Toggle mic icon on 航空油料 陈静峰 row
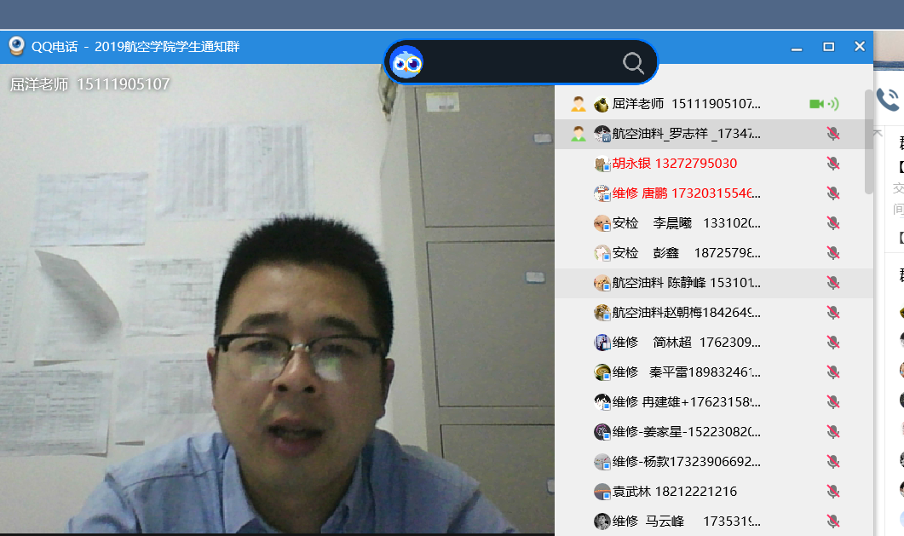This screenshot has height=536, width=904. click(832, 283)
